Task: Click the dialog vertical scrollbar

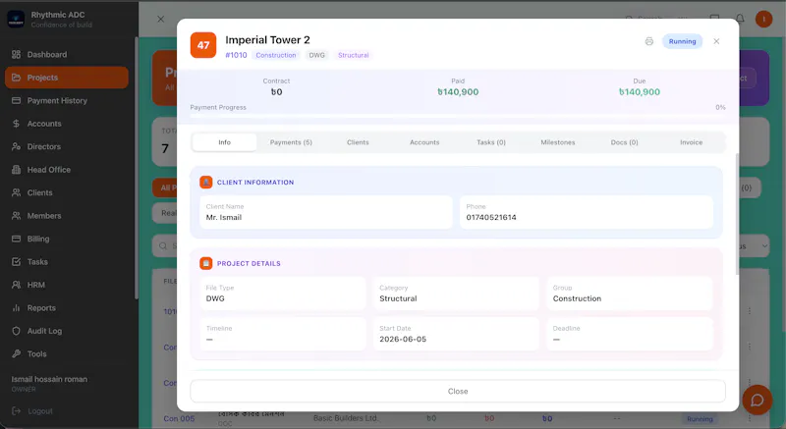Action: tap(736, 214)
